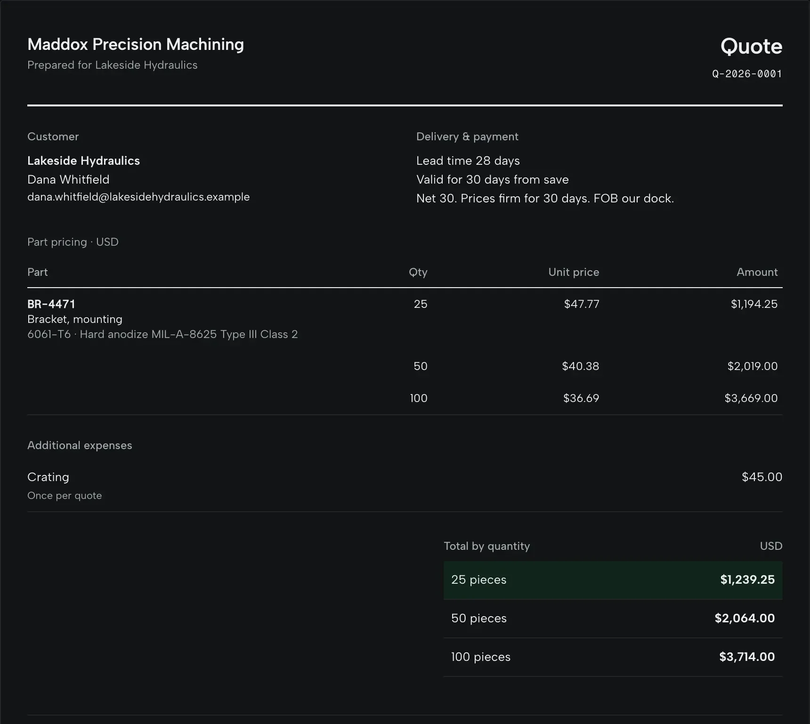
Task: Click the Prepared for Lakeside Hydraulics subtitle
Action: 113,65
